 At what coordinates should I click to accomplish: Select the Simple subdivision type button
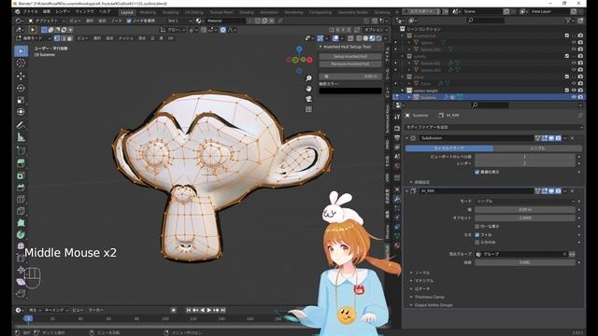point(538,147)
